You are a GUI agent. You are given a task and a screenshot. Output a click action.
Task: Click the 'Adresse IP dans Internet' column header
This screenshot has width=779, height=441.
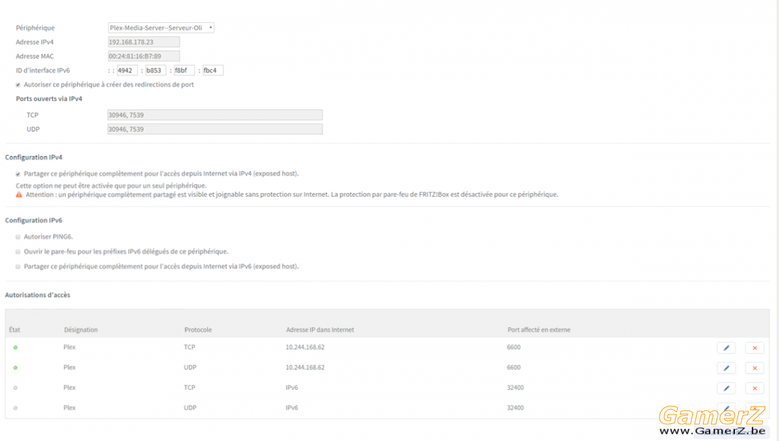[320, 330]
